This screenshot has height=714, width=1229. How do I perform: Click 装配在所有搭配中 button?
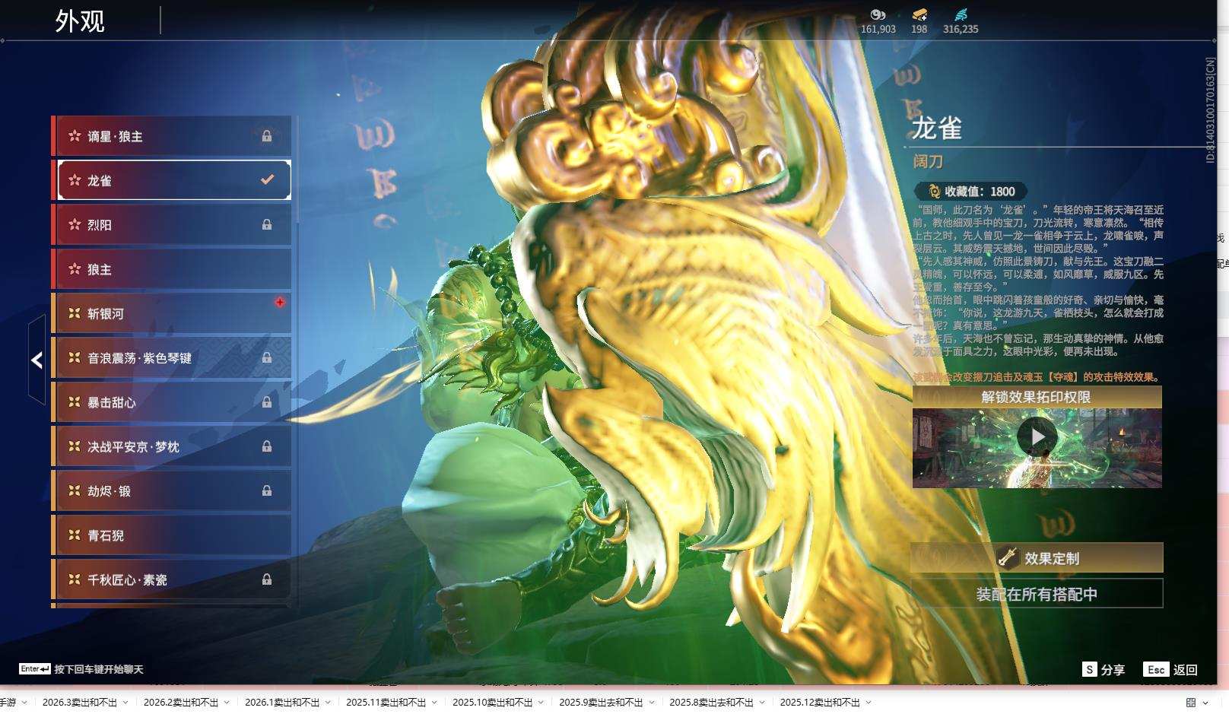(1037, 594)
